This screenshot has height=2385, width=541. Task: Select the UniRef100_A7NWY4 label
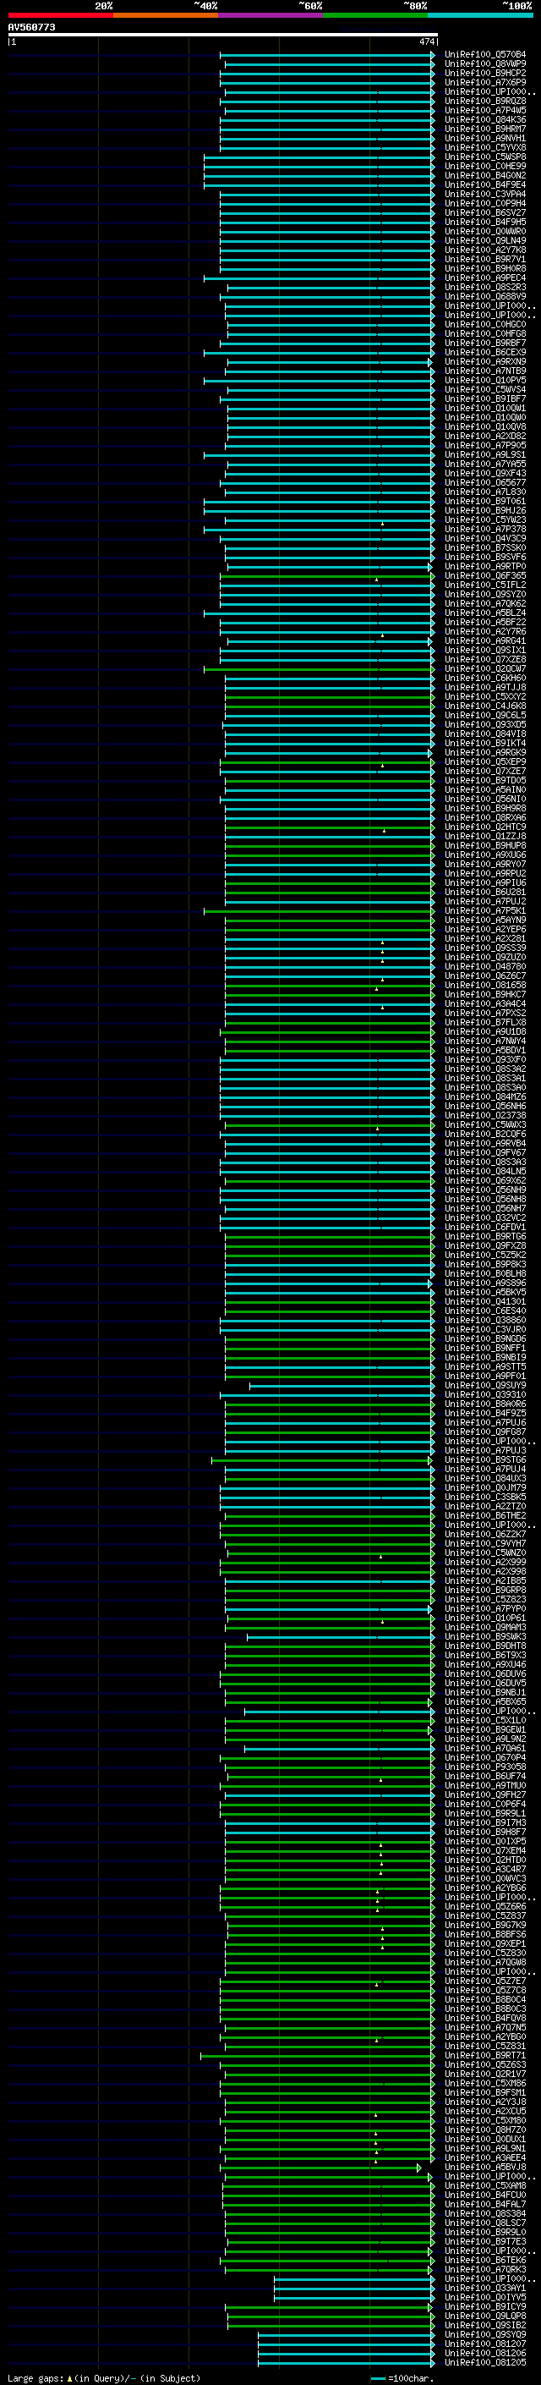484,1041
